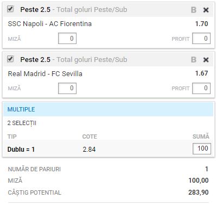Focus the Profit field for Real Madrid match
Viewport: 216px width, 205px height.
(x=201, y=88)
